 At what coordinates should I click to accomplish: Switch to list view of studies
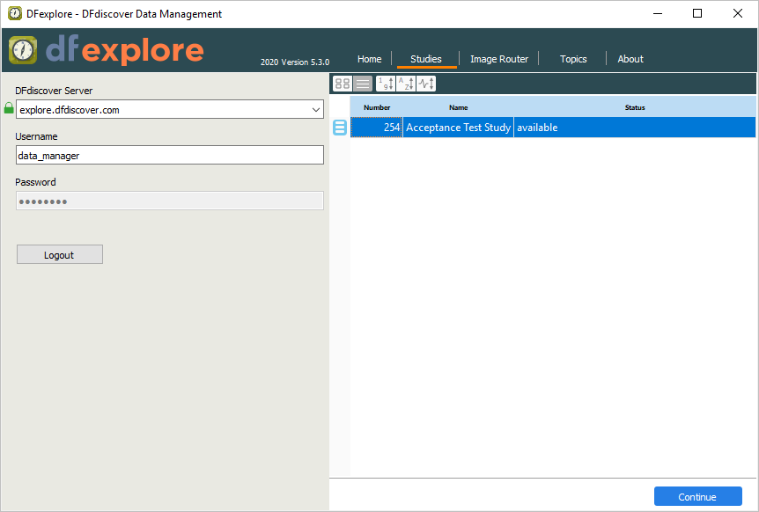pyautogui.click(x=363, y=84)
